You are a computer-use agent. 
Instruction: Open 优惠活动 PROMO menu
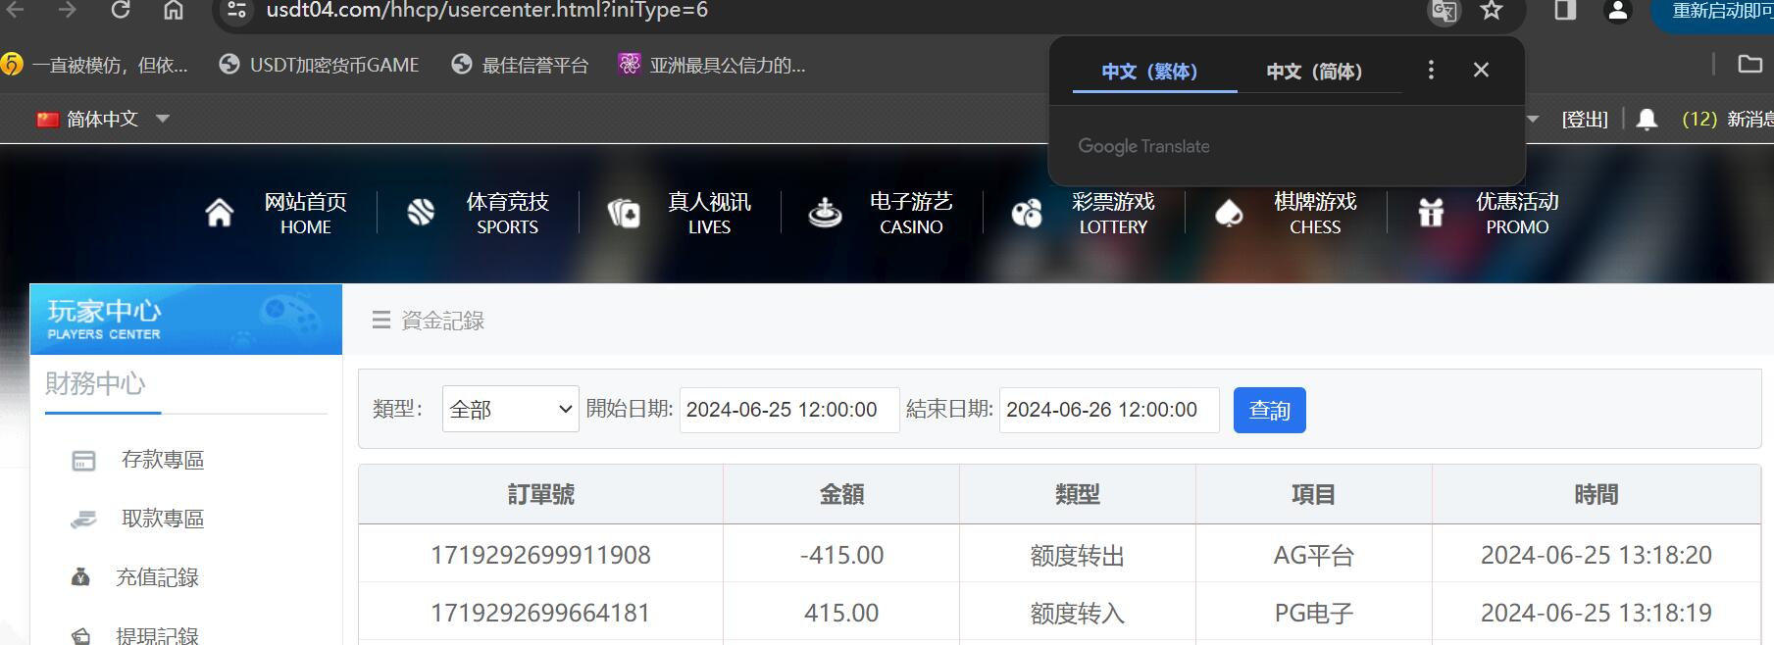[x=1517, y=213]
